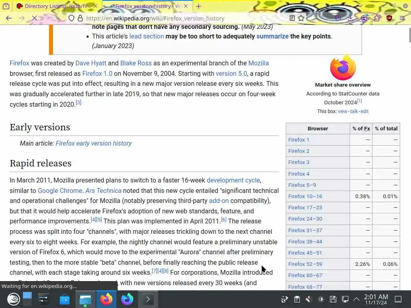Show site security padlock info
The width and height of the screenshot is (411, 308).
click(x=80, y=18)
